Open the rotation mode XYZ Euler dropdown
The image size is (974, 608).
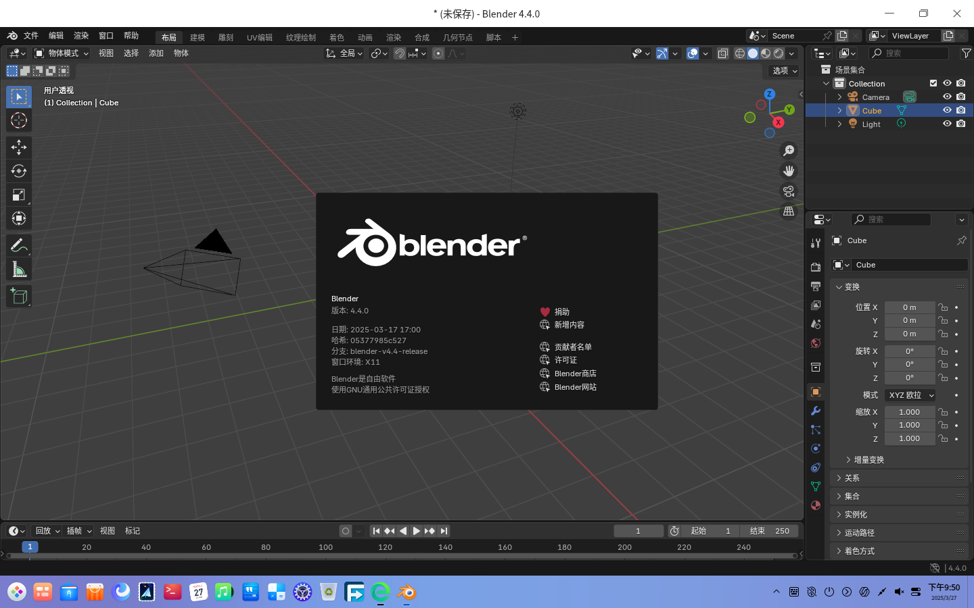pyautogui.click(x=910, y=395)
